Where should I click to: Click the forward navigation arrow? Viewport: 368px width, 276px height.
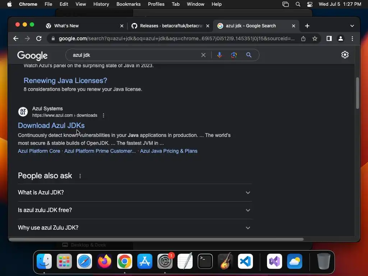pyautogui.click(x=27, y=38)
